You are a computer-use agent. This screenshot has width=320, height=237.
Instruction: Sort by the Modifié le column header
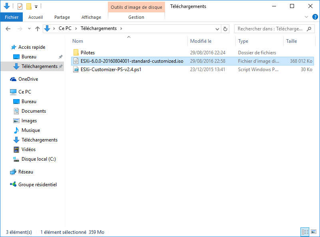[x=201, y=41]
